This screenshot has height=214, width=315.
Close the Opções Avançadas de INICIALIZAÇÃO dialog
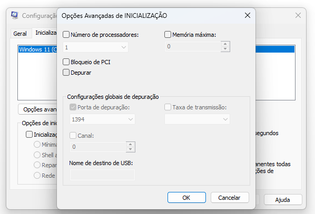(x=247, y=15)
